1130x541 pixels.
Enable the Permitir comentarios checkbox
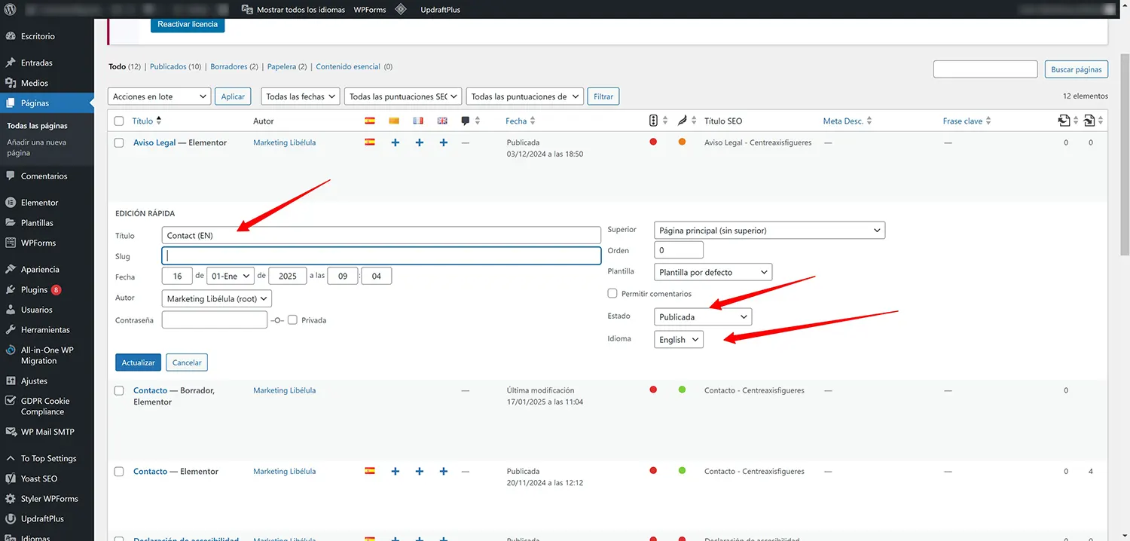613,293
